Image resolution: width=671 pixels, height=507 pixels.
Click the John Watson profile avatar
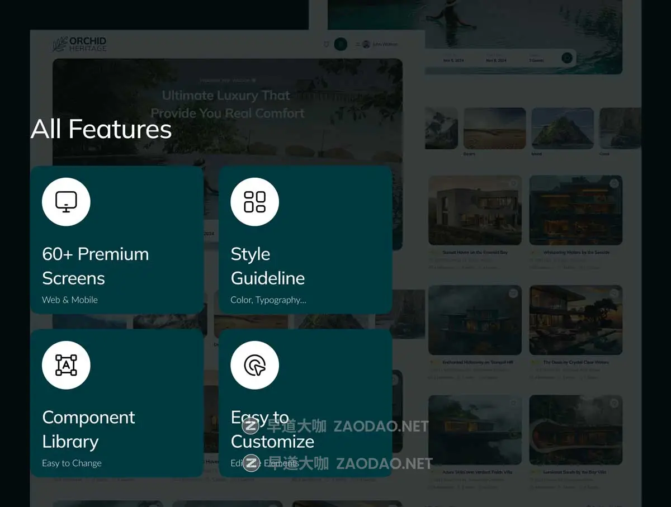coord(366,44)
